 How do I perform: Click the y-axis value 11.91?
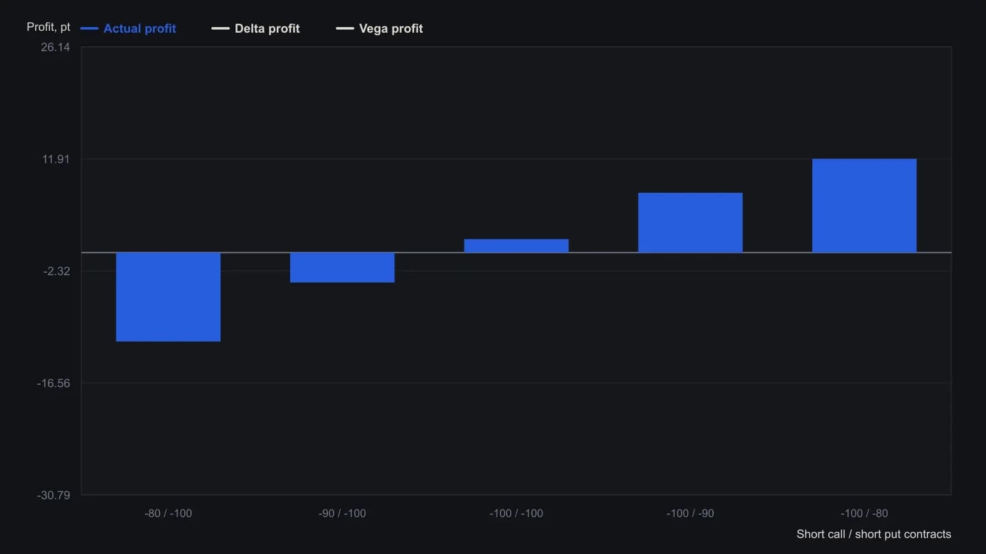(56, 159)
